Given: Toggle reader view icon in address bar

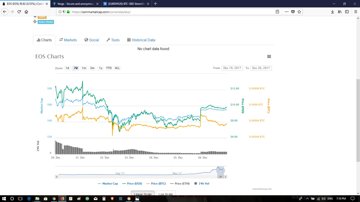Looking at the screenshot, I should (x=277, y=12).
